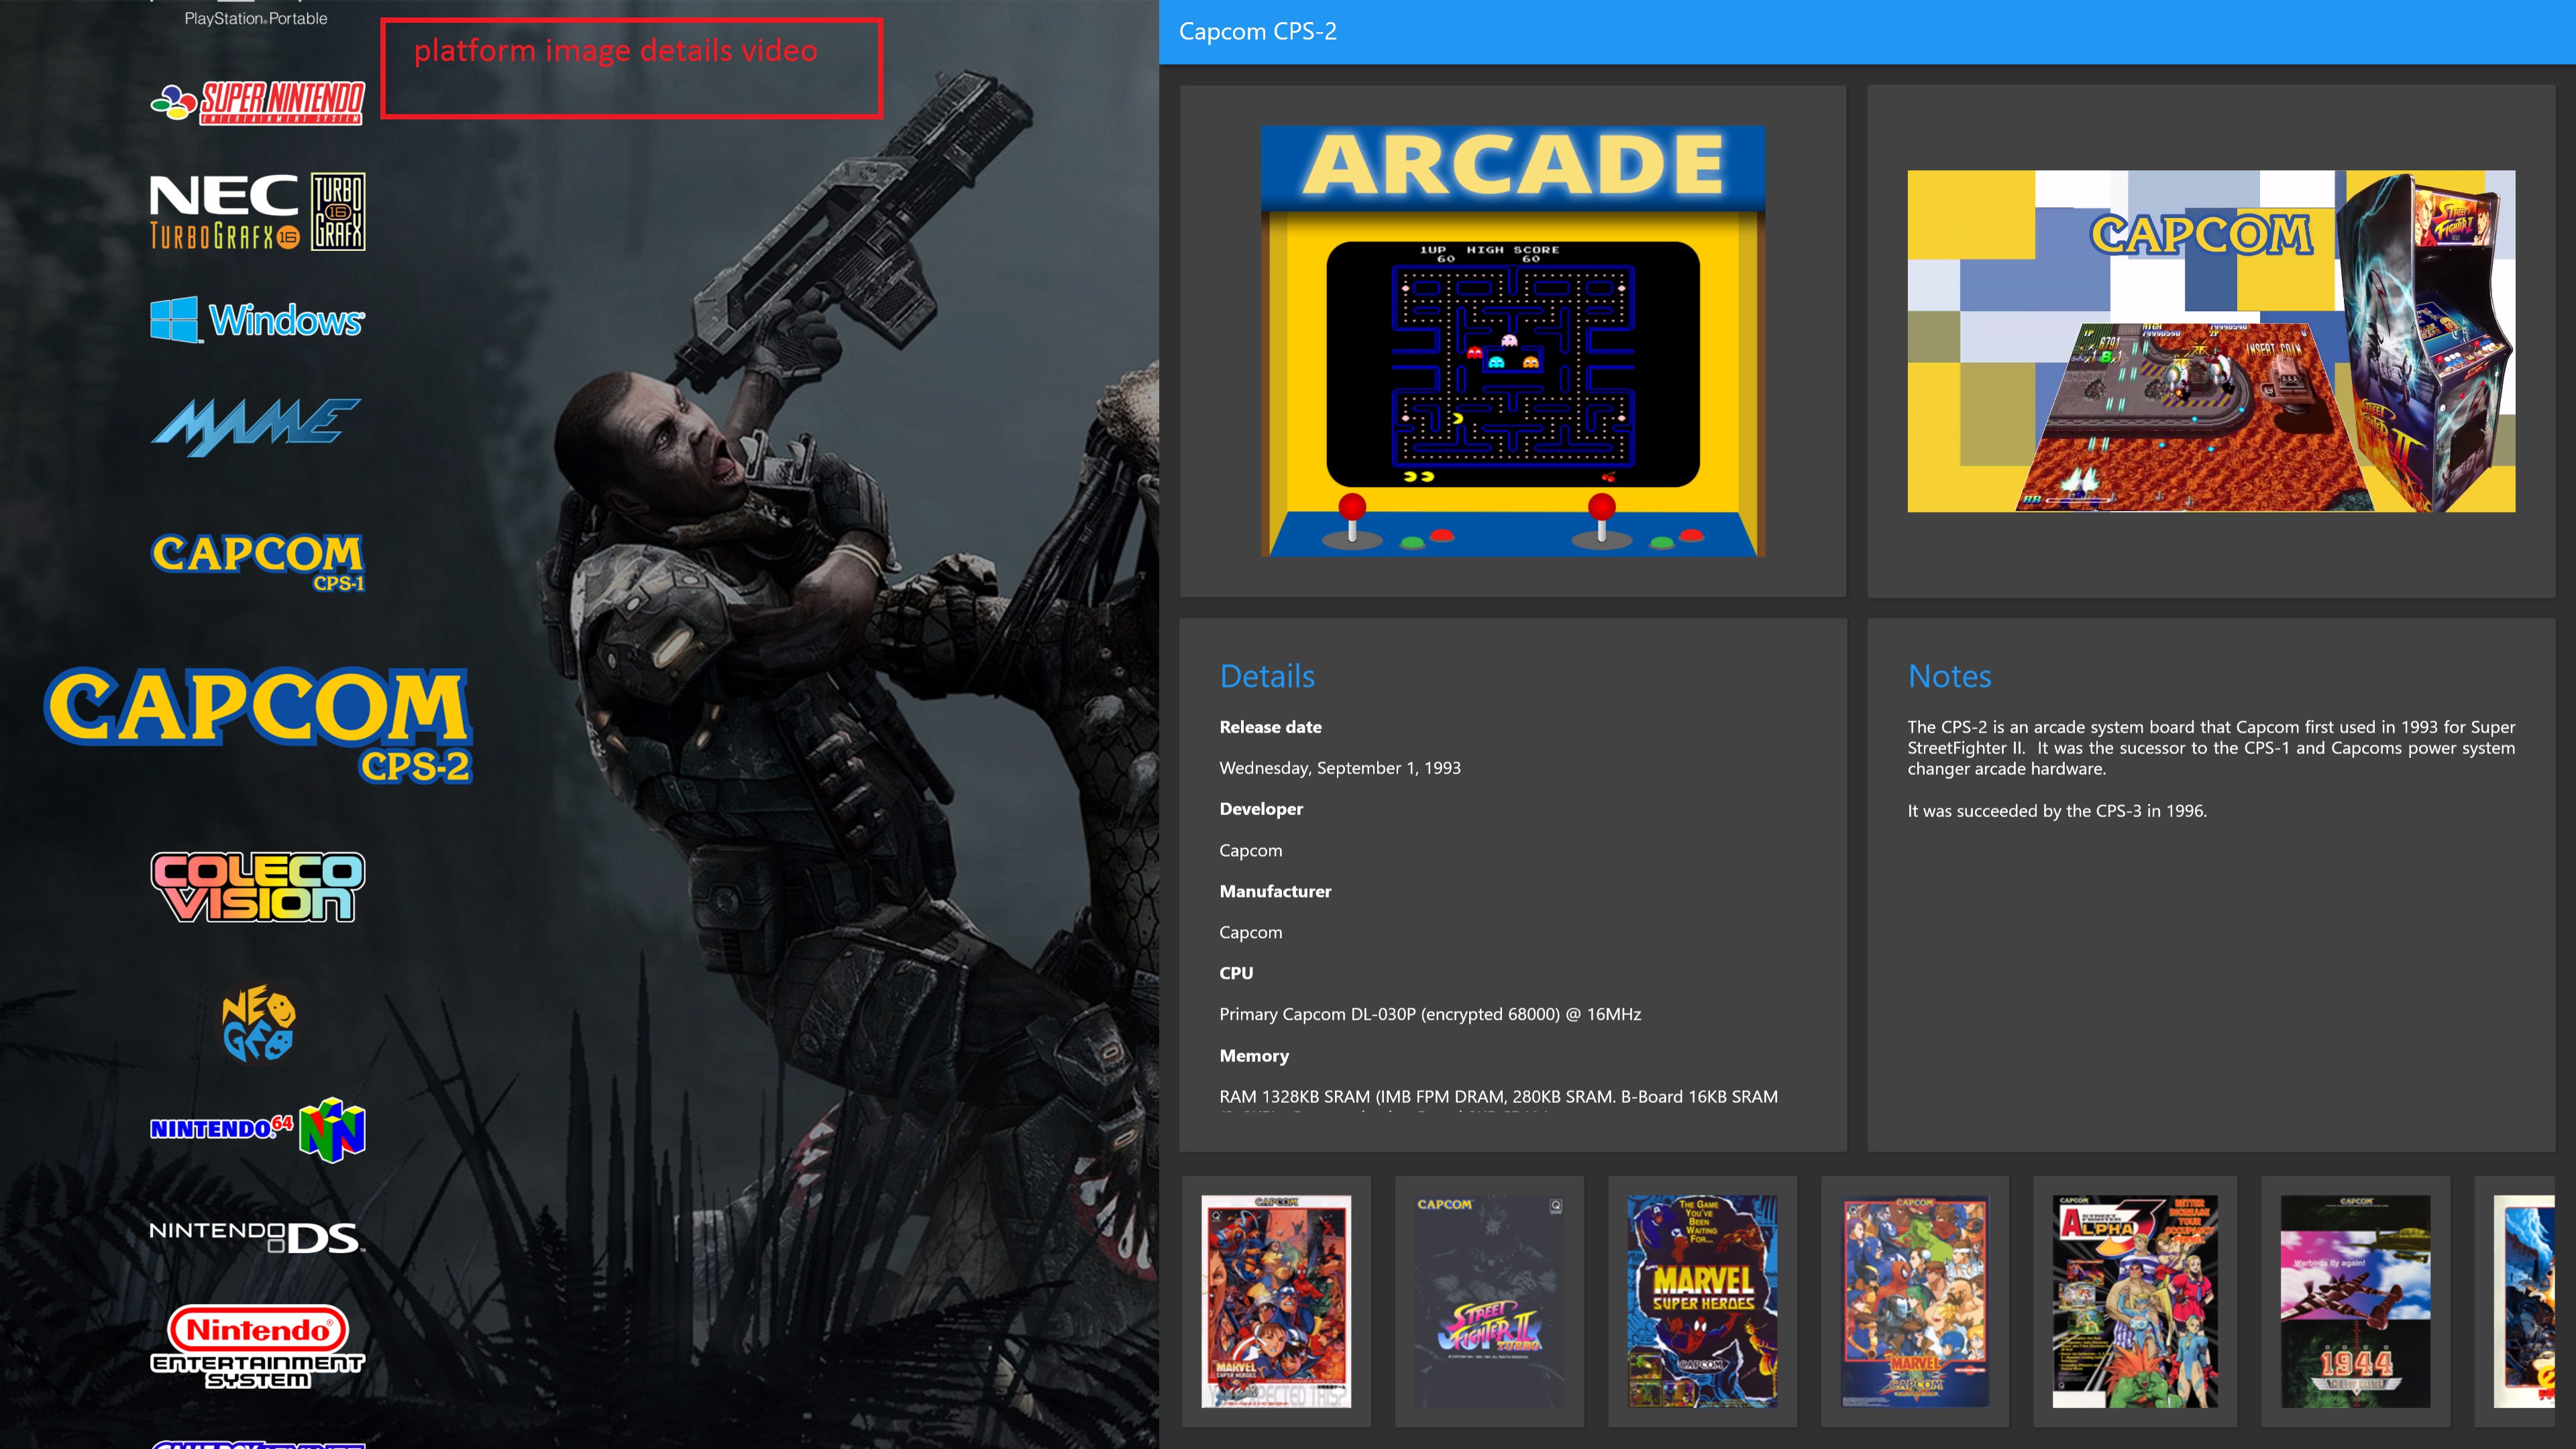
Task: Click the highlighted Capcom CPS-2 logo
Action: point(257,725)
